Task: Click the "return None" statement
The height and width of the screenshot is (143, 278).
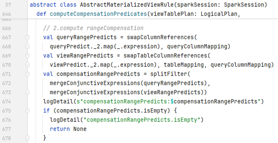Action: 68,129
